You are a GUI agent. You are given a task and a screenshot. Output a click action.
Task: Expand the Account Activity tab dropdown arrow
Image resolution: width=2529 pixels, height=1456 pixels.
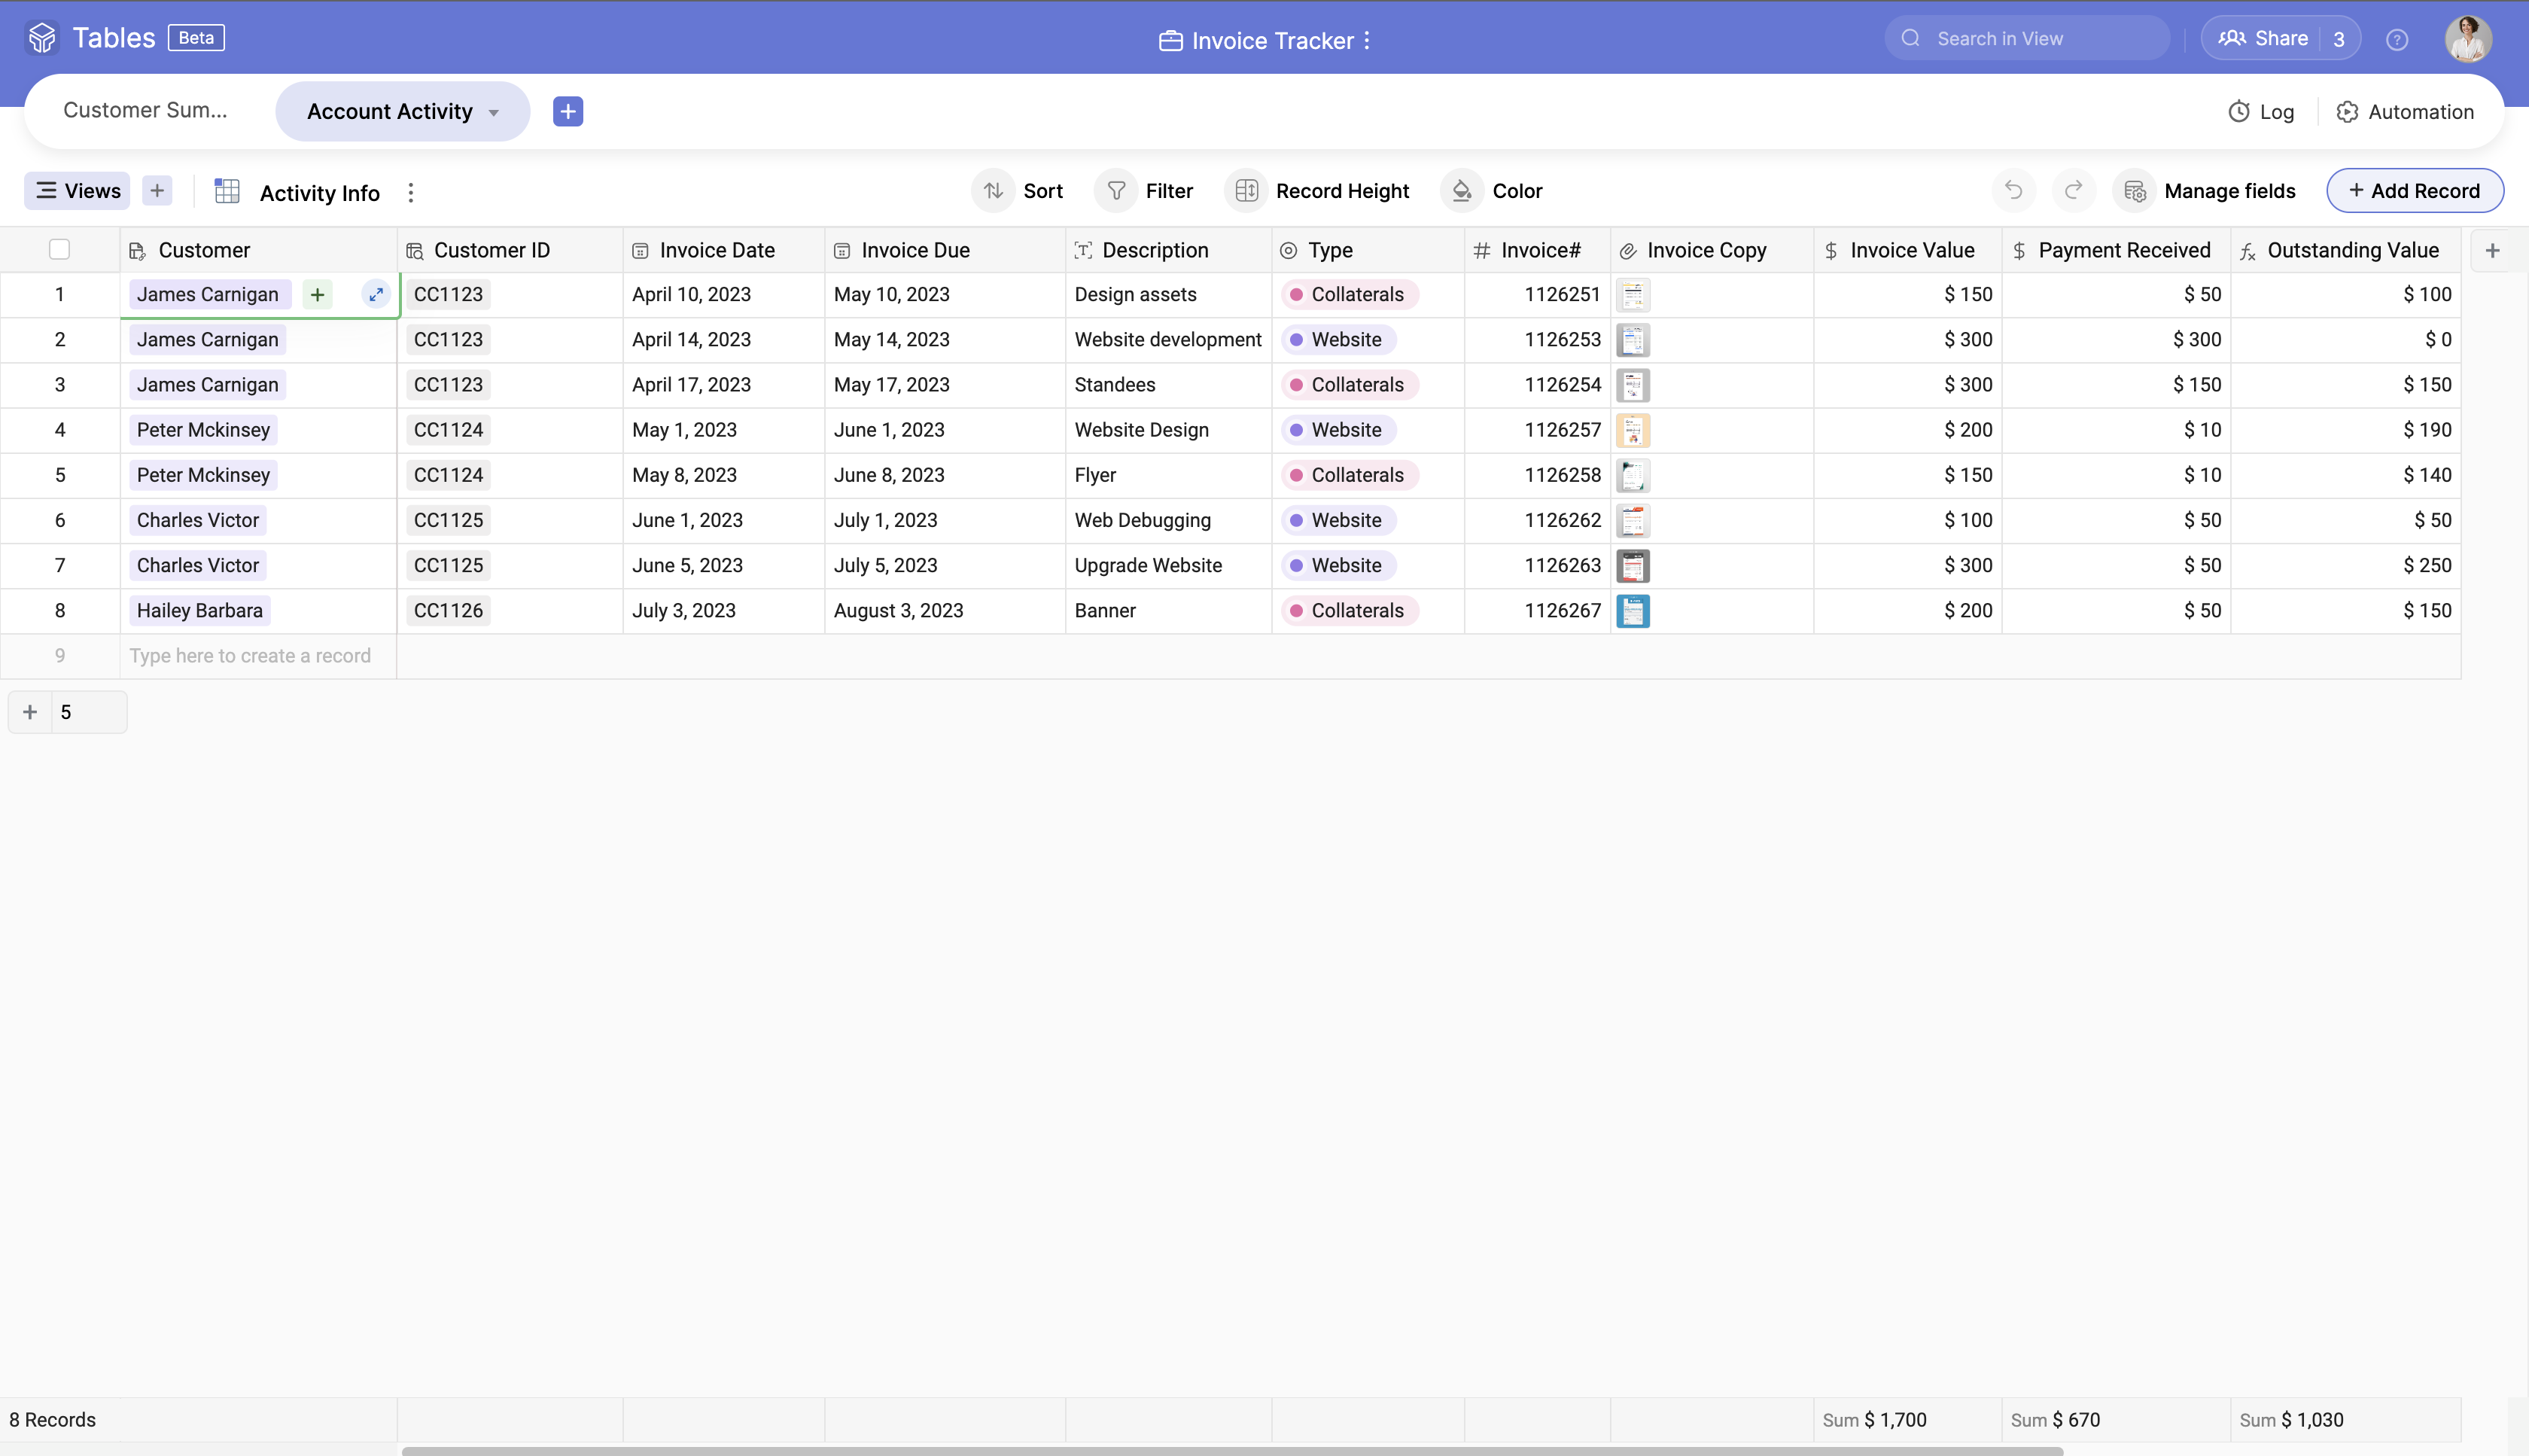click(494, 112)
